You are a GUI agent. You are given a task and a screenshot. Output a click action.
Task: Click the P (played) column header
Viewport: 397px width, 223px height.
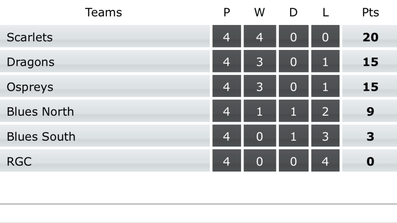tap(226, 13)
